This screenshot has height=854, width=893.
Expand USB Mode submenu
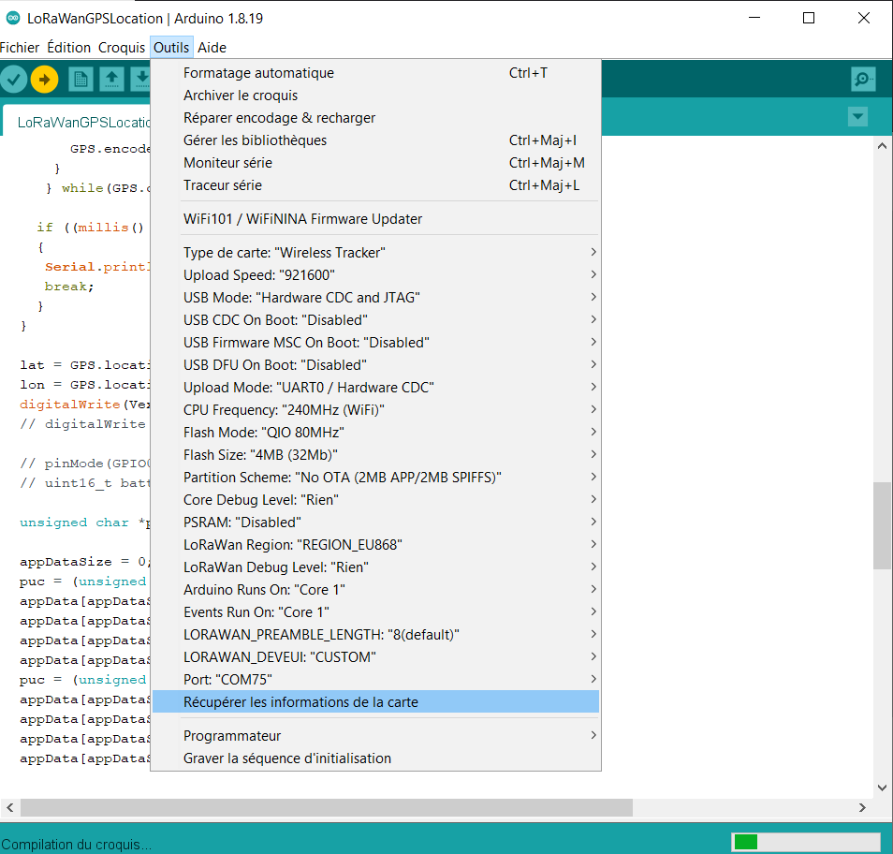click(x=375, y=298)
